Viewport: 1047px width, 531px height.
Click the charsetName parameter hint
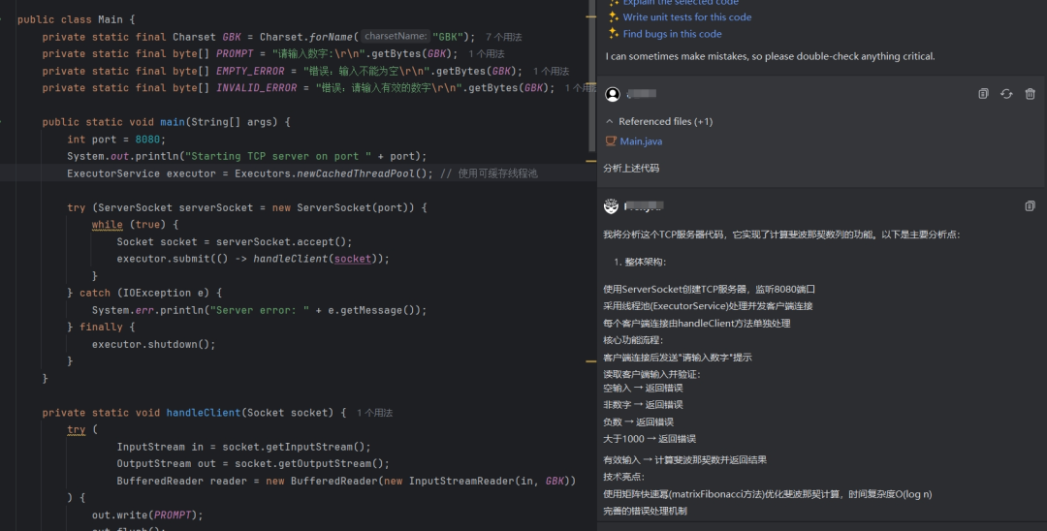pos(395,37)
